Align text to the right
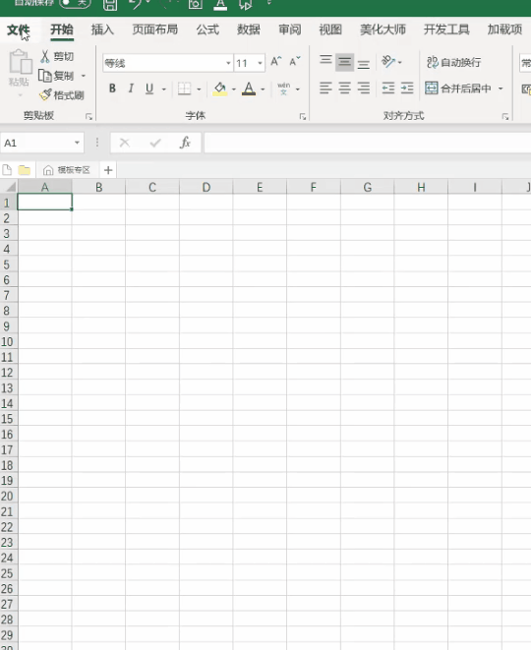 click(364, 89)
